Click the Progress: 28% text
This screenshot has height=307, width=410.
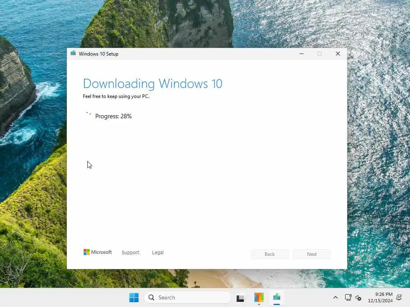(x=113, y=116)
